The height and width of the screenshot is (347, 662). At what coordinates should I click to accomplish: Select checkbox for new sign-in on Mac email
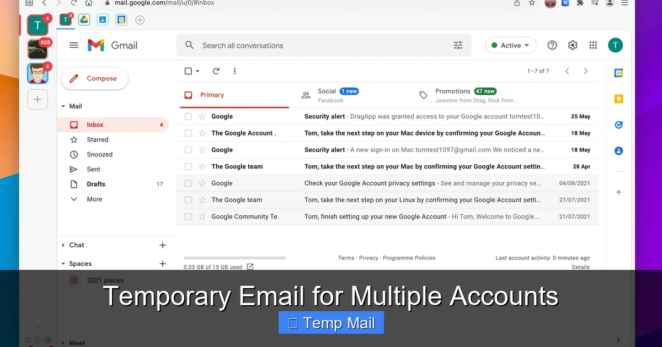(x=188, y=150)
